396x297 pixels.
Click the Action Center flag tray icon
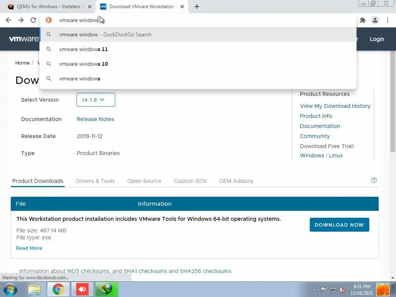[x=323, y=290]
